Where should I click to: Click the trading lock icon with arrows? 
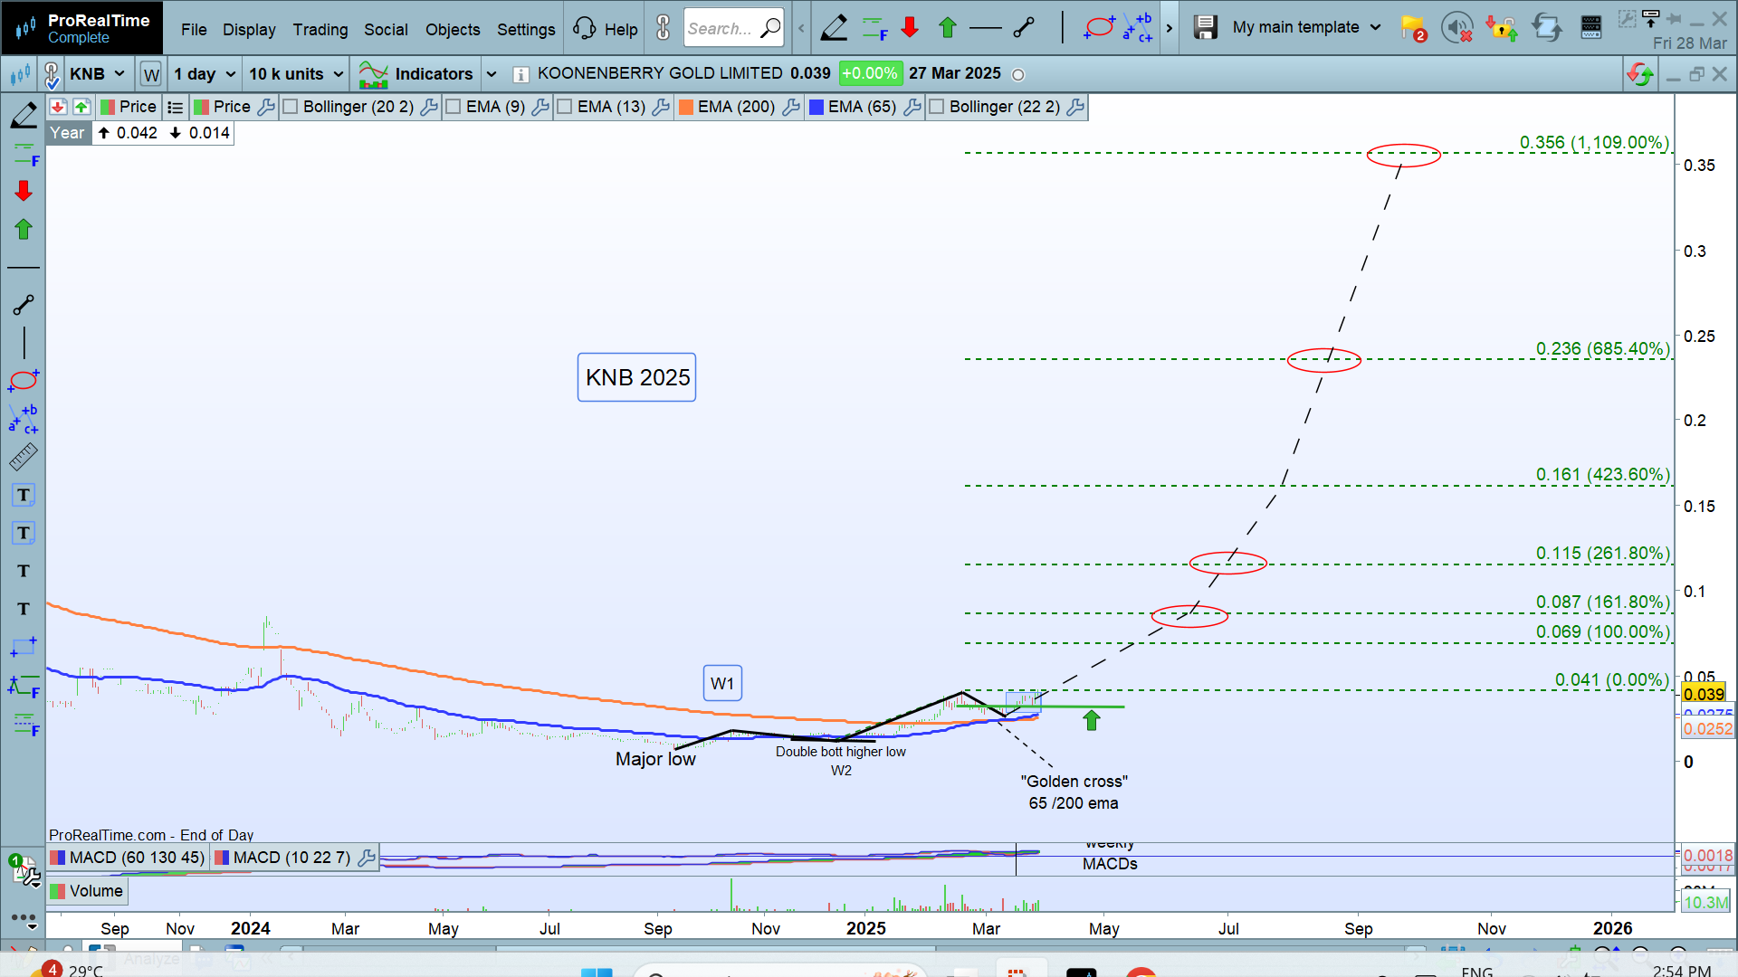pos(1501,28)
